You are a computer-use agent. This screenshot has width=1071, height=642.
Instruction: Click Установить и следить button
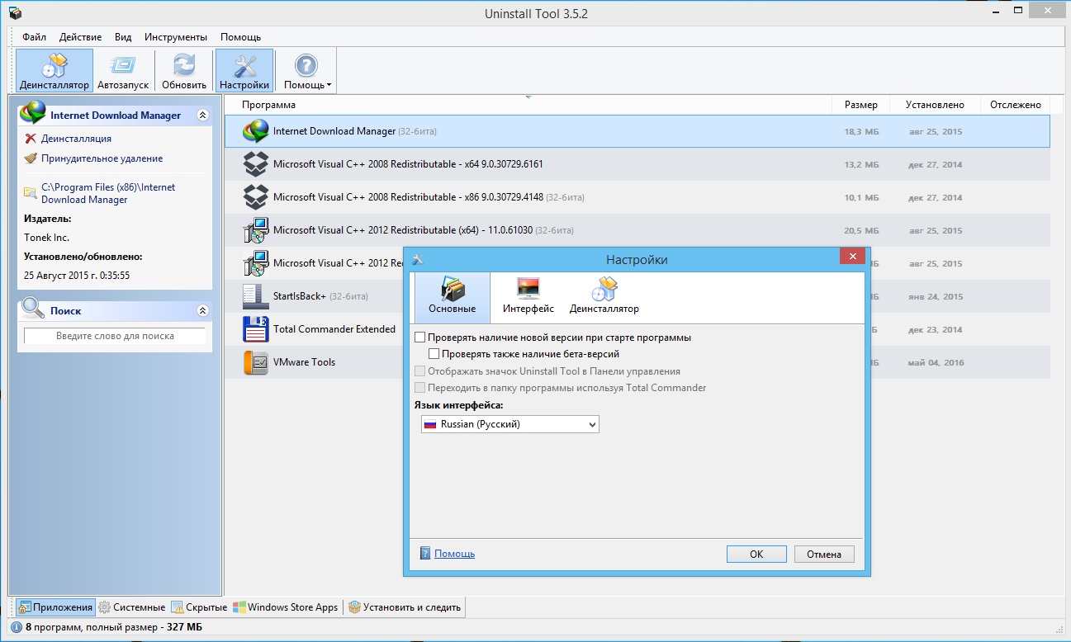[x=405, y=607]
